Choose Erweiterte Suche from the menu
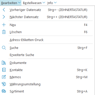Viewport: 95px width, 95px height. point(22,55)
